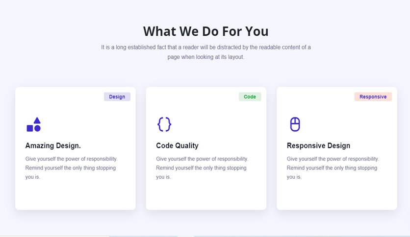Viewport: 410px width, 237px height.
Task: Select the Responsive badge tag
Action: [x=373, y=96]
